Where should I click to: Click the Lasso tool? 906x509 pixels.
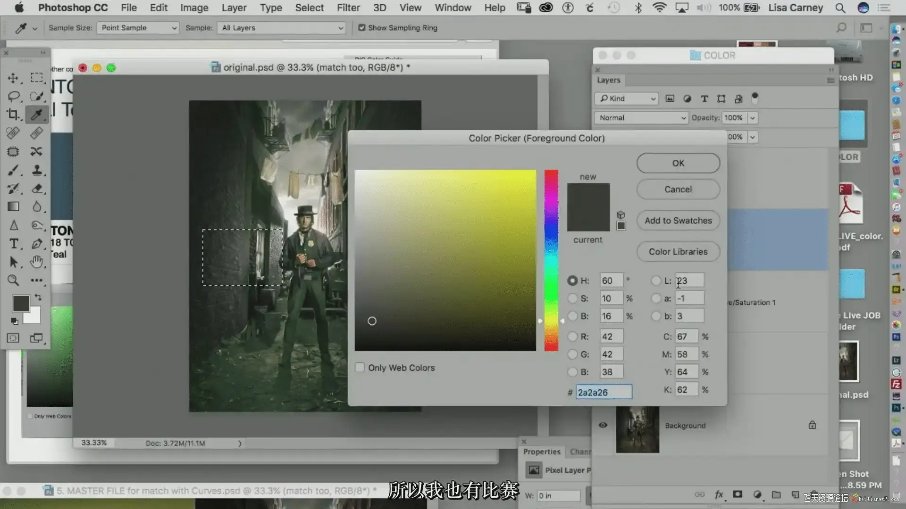[x=13, y=97]
